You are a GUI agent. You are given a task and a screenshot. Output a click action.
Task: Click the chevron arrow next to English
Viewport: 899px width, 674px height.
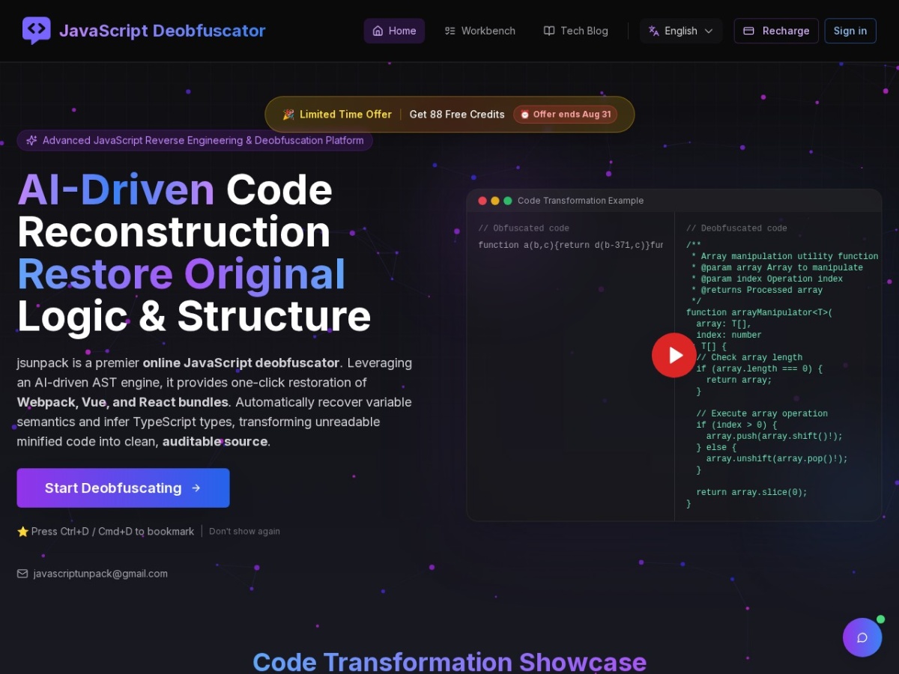point(709,31)
